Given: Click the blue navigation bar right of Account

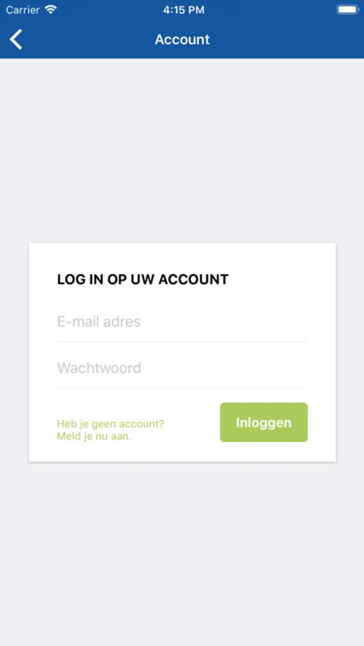Looking at the screenshot, I should coord(284,39).
